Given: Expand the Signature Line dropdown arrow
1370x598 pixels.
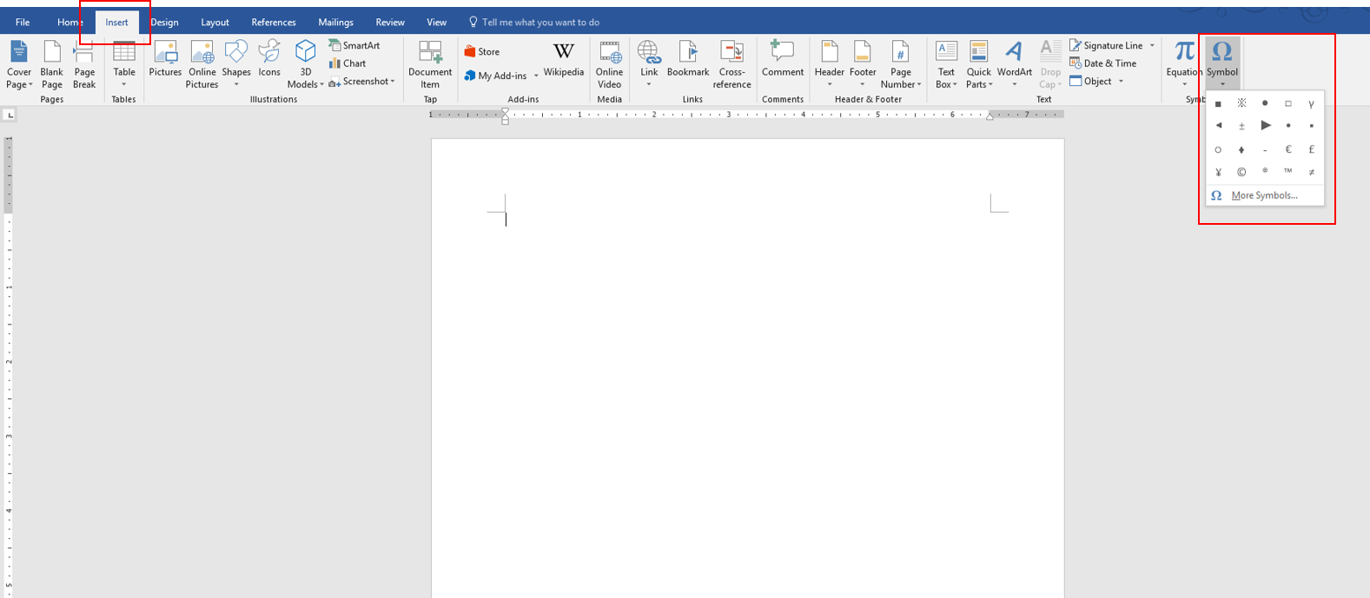Looking at the screenshot, I should pyautogui.click(x=1152, y=45).
